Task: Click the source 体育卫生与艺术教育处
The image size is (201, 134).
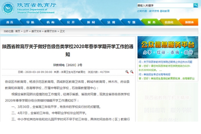Action: click(x=73, y=72)
